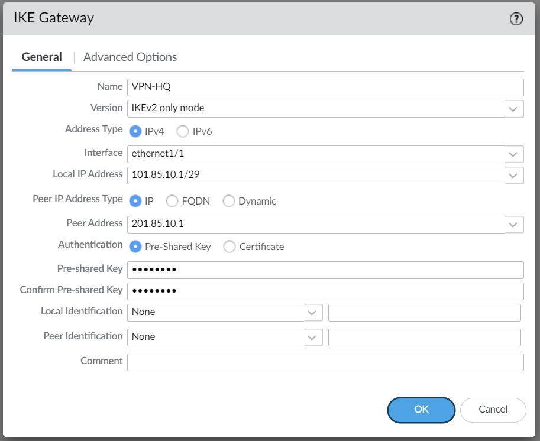
Task: Pick IP as peer address type
Action: coord(135,201)
